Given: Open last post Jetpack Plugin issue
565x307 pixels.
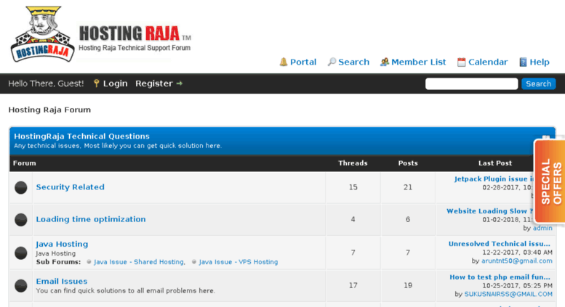Looking at the screenshot, I should [494, 179].
